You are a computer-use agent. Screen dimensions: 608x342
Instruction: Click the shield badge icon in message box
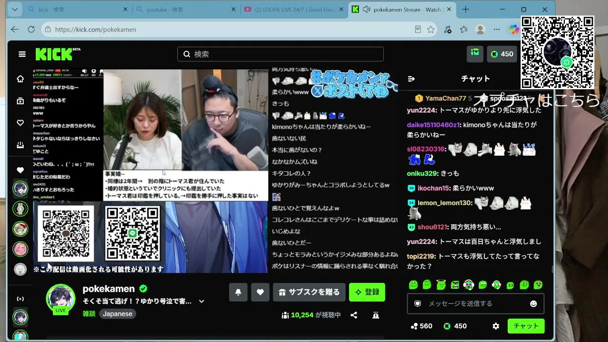(418, 304)
